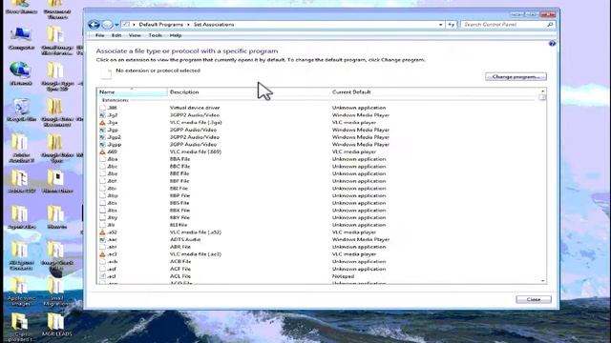Image resolution: width=611 pixels, height=343 pixels.
Task: Open the recent pages dropdown next to Forward
Action: tap(116, 25)
